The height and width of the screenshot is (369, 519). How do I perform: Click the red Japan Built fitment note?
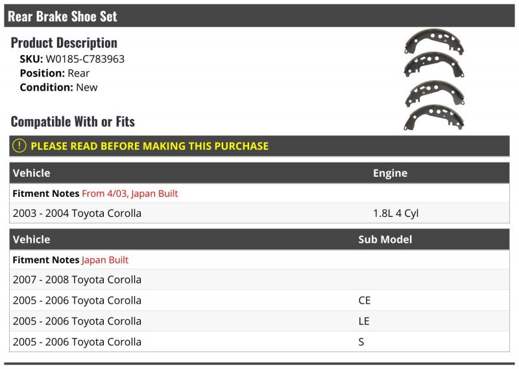point(105,260)
